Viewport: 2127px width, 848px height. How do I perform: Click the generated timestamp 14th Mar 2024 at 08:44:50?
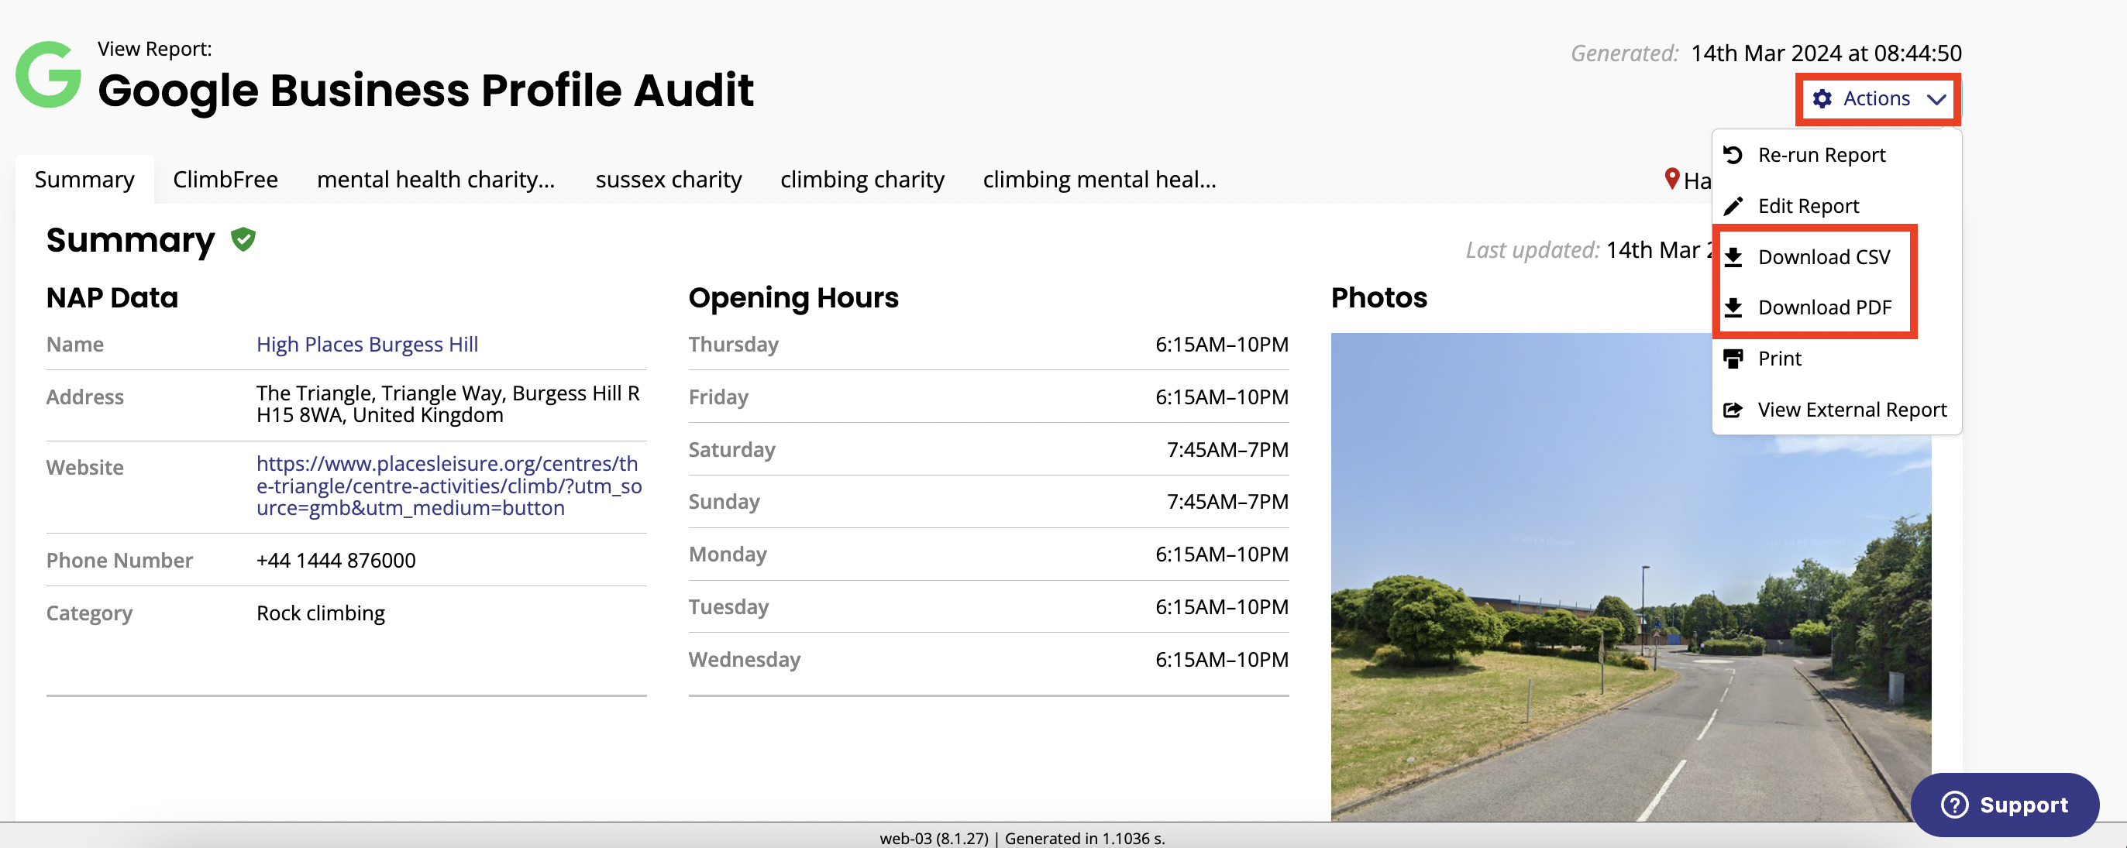click(x=1826, y=53)
